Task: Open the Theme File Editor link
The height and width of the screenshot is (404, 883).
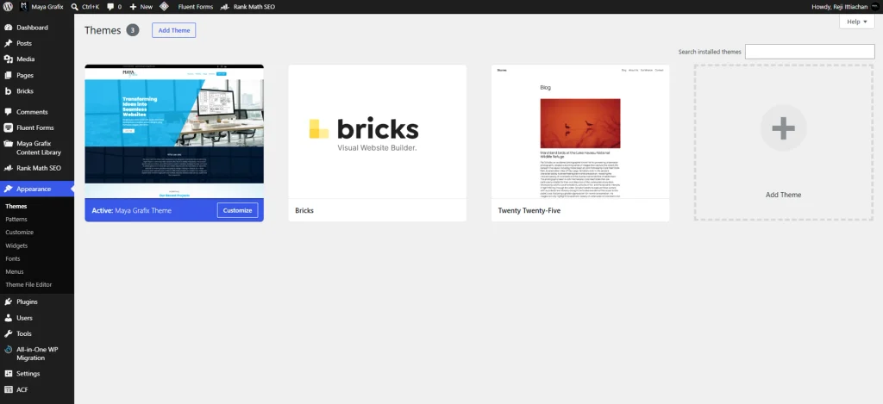Action: (x=28, y=285)
